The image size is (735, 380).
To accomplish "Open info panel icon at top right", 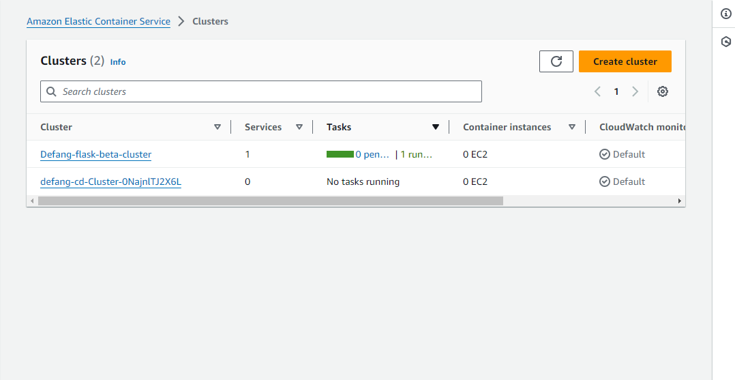I will 725,14.
